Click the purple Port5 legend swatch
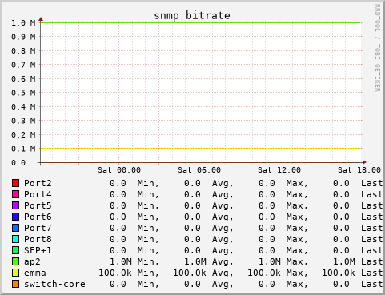This screenshot has width=385, height=295. tap(15, 205)
